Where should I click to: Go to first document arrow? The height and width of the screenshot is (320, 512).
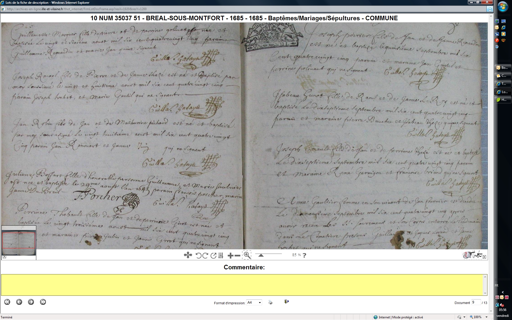[7, 302]
